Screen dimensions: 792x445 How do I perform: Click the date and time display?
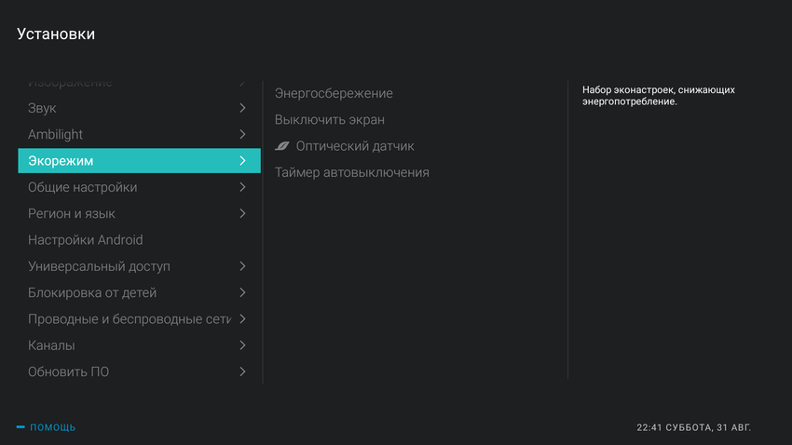click(693, 427)
